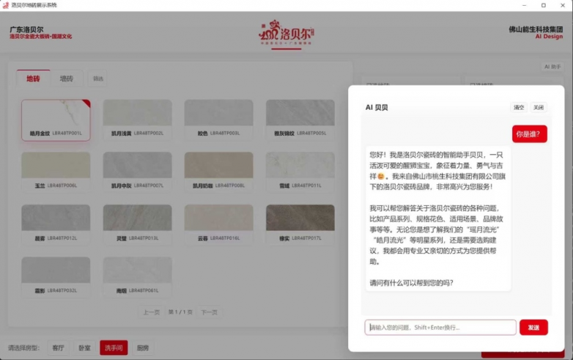This screenshot has width=573, height=360.
Task: Choose the 凯月中灰 LBR48TP007L tile
Action: [138, 172]
